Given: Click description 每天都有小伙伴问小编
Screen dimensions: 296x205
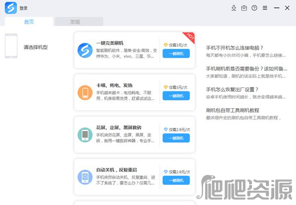Looking at the screenshot, I should tap(246, 55).
